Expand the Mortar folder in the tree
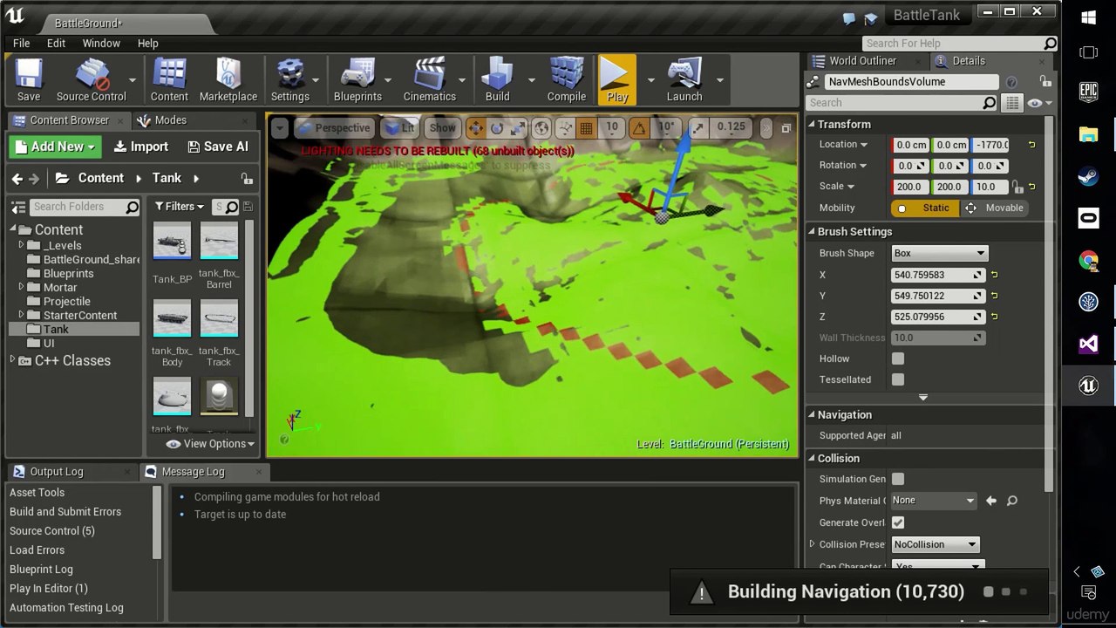This screenshot has height=628, width=1116. tap(22, 287)
